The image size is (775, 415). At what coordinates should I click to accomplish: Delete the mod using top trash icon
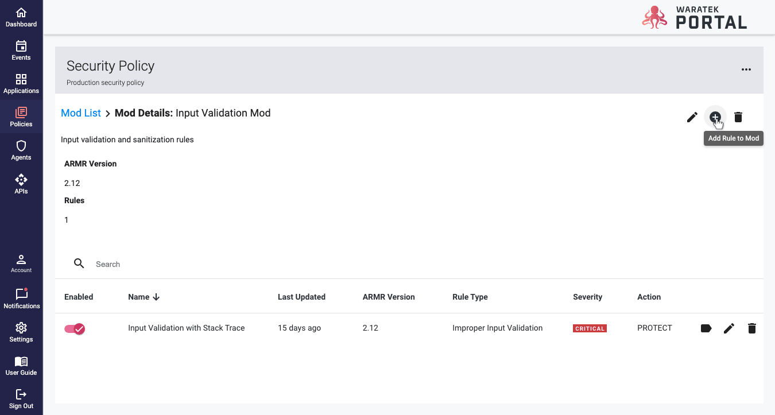[x=738, y=117]
